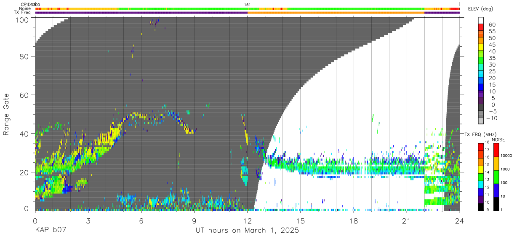Image resolution: width=517 pixels, height=239 pixels.
Task: Select the red top swatch of NOISE legend
Action: coord(496,150)
